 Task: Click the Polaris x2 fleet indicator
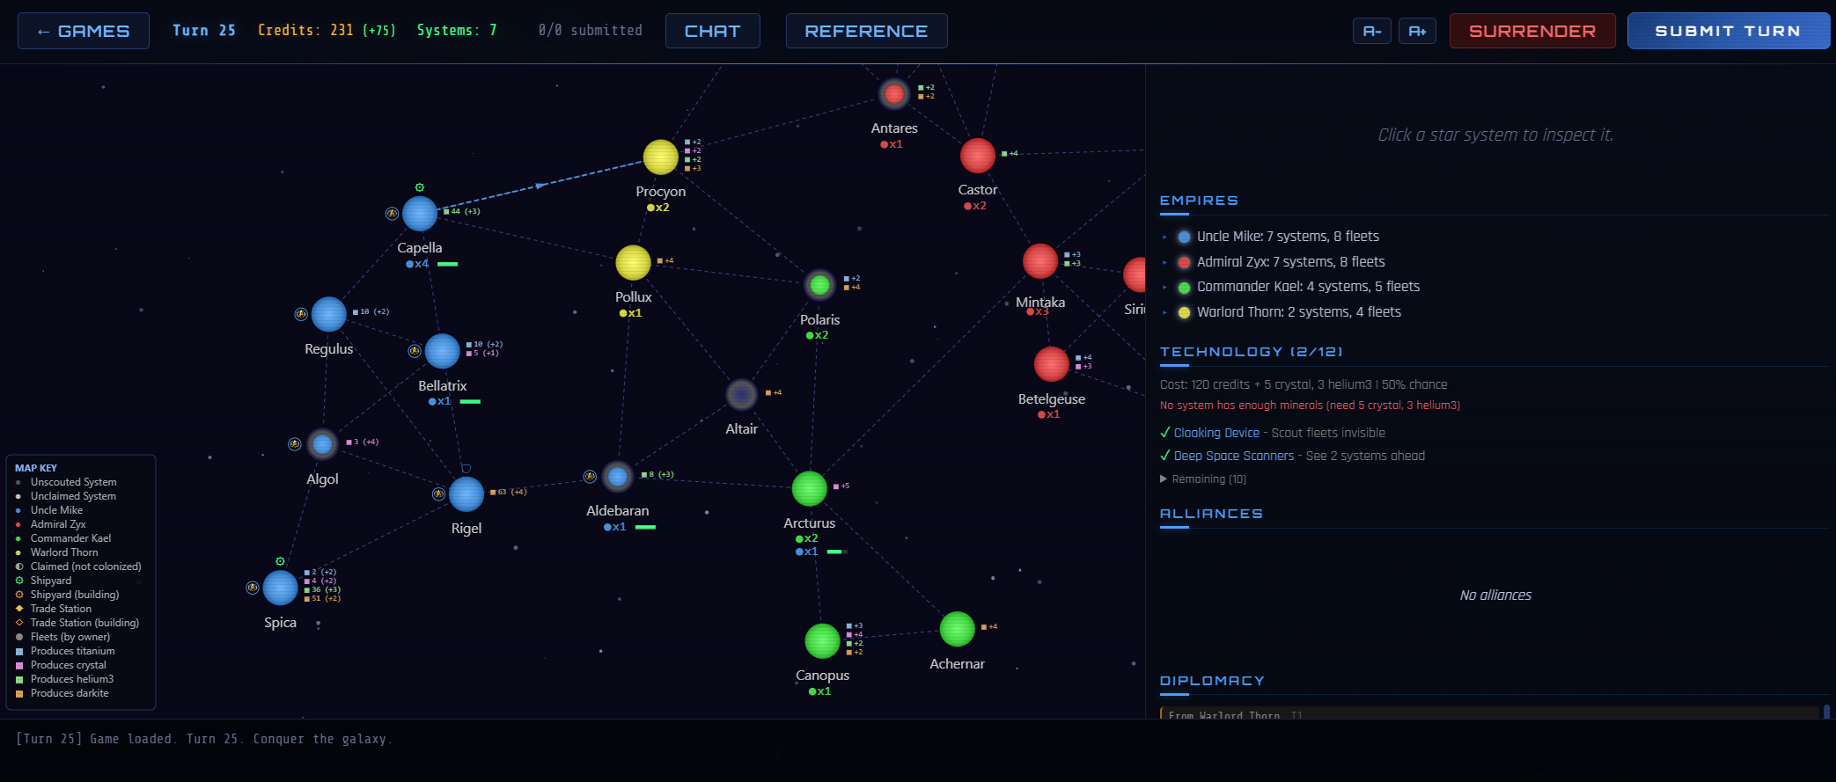point(817,335)
